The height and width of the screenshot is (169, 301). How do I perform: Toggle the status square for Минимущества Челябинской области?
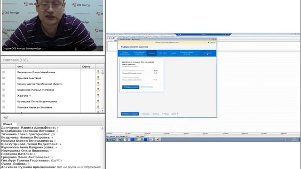[3, 84]
